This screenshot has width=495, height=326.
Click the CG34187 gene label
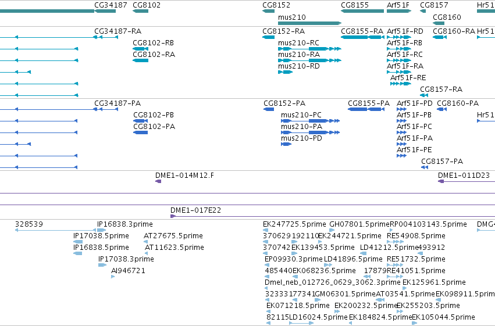[x=111, y=5]
